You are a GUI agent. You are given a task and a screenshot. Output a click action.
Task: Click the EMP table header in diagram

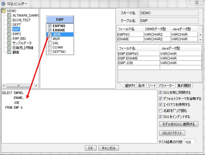point(60,20)
